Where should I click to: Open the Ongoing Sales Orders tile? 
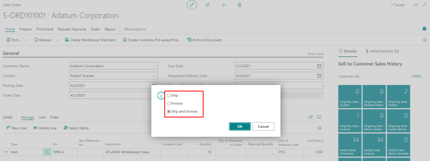pos(399,96)
